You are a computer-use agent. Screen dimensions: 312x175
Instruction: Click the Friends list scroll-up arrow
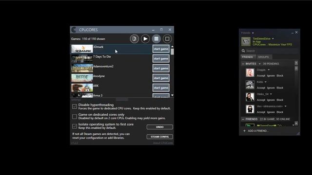pyautogui.click(x=296, y=63)
